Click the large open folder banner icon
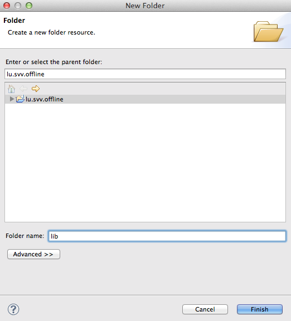This screenshot has height=321, width=291. [268, 31]
